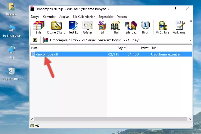Expand the toolbar overflow chevron
Image resolution: width=201 pixels, height=134 pixels.
tap(191, 21)
